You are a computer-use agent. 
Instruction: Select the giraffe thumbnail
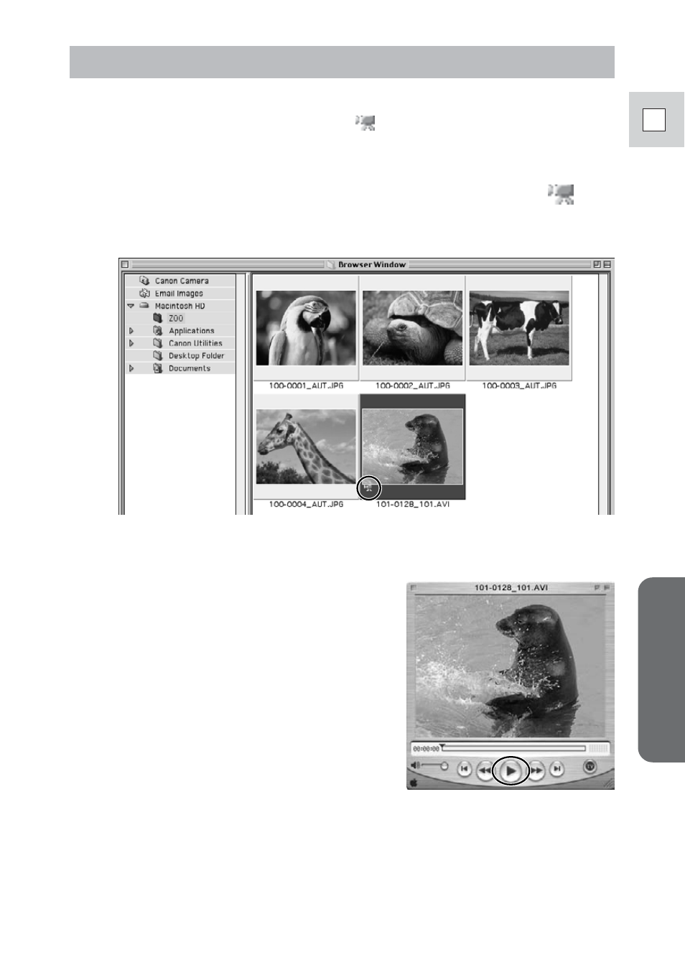point(306,447)
